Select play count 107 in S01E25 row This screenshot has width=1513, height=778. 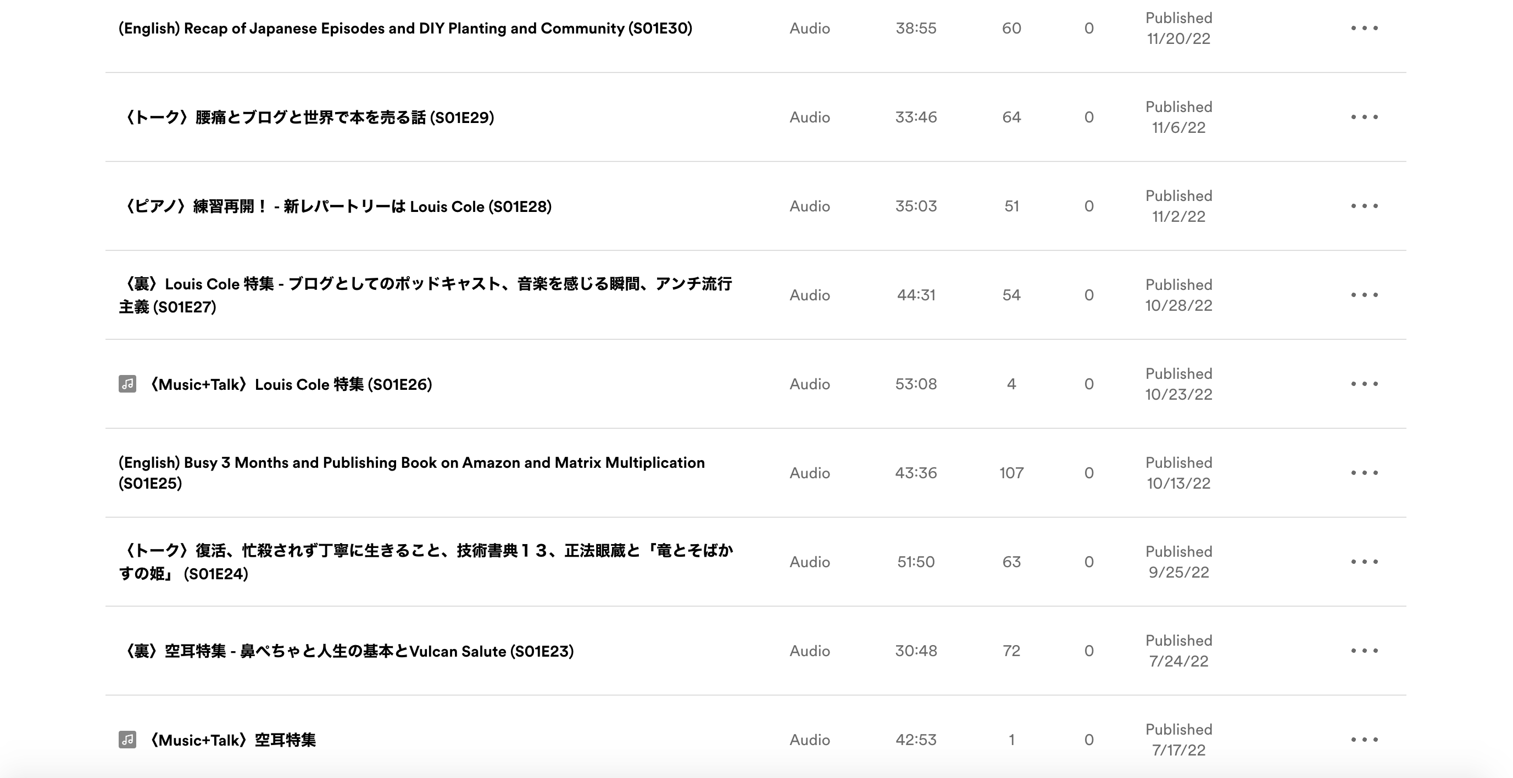point(1011,473)
